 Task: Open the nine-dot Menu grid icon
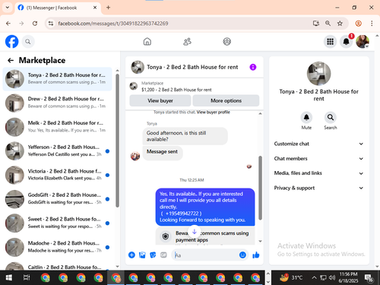(330, 42)
